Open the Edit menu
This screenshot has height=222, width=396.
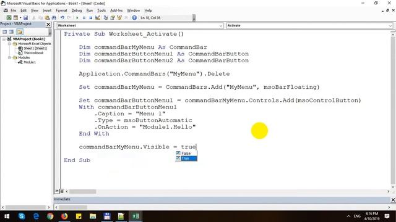point(24,10)
